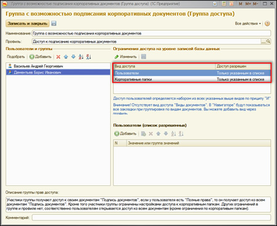Click copy icon in allowed users toolbar

point(143,134)
